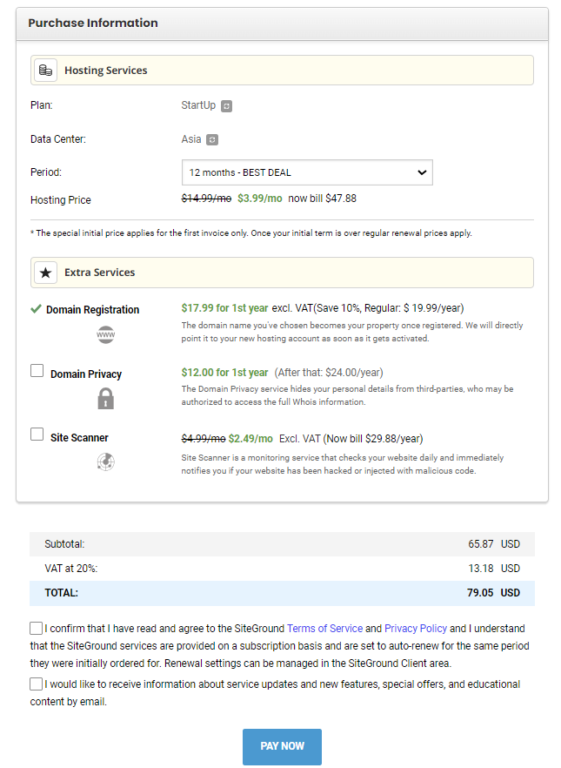Click the Domain Registration label
The height and width of the screenshot is (768, 561).
point(92,310)
